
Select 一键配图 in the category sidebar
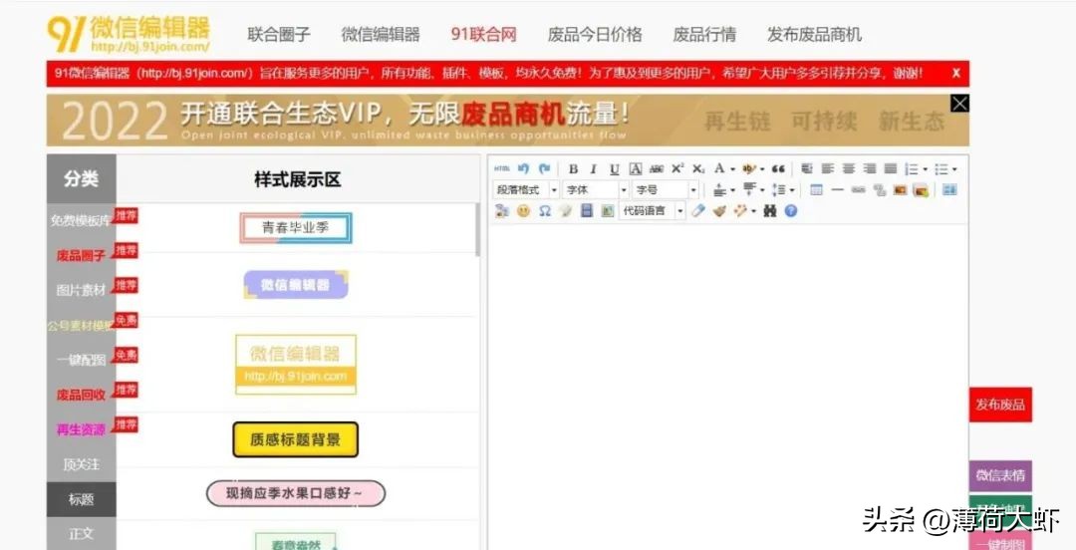pos(81,360)
